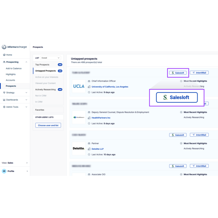Click Actively Researching count badge
Viewport: 218px width, 218px height.
pyautogui.click(x=60, y=89)
